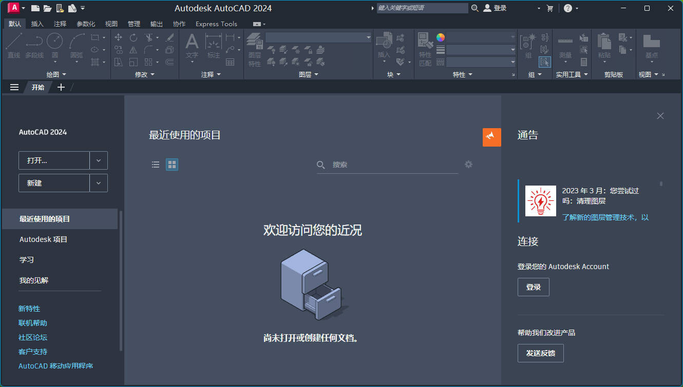Click the Table icon in Annotation panel
The image size is (683, 387).
click(x=230, y=62)
